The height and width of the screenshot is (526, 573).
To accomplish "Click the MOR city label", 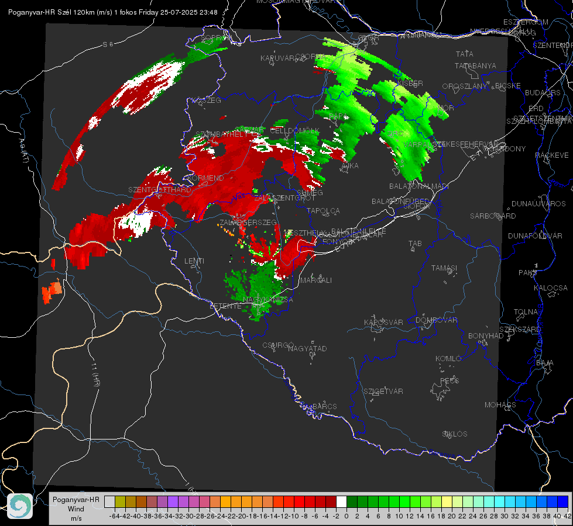I will (x=446, y=108).
